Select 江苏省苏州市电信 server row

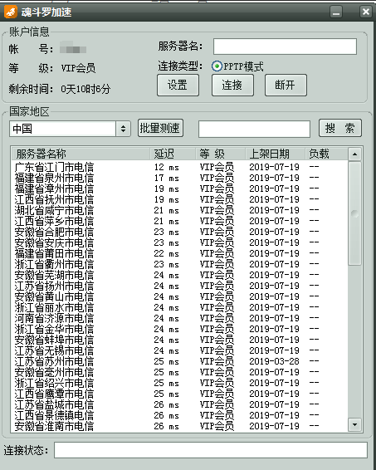(180, 361)
